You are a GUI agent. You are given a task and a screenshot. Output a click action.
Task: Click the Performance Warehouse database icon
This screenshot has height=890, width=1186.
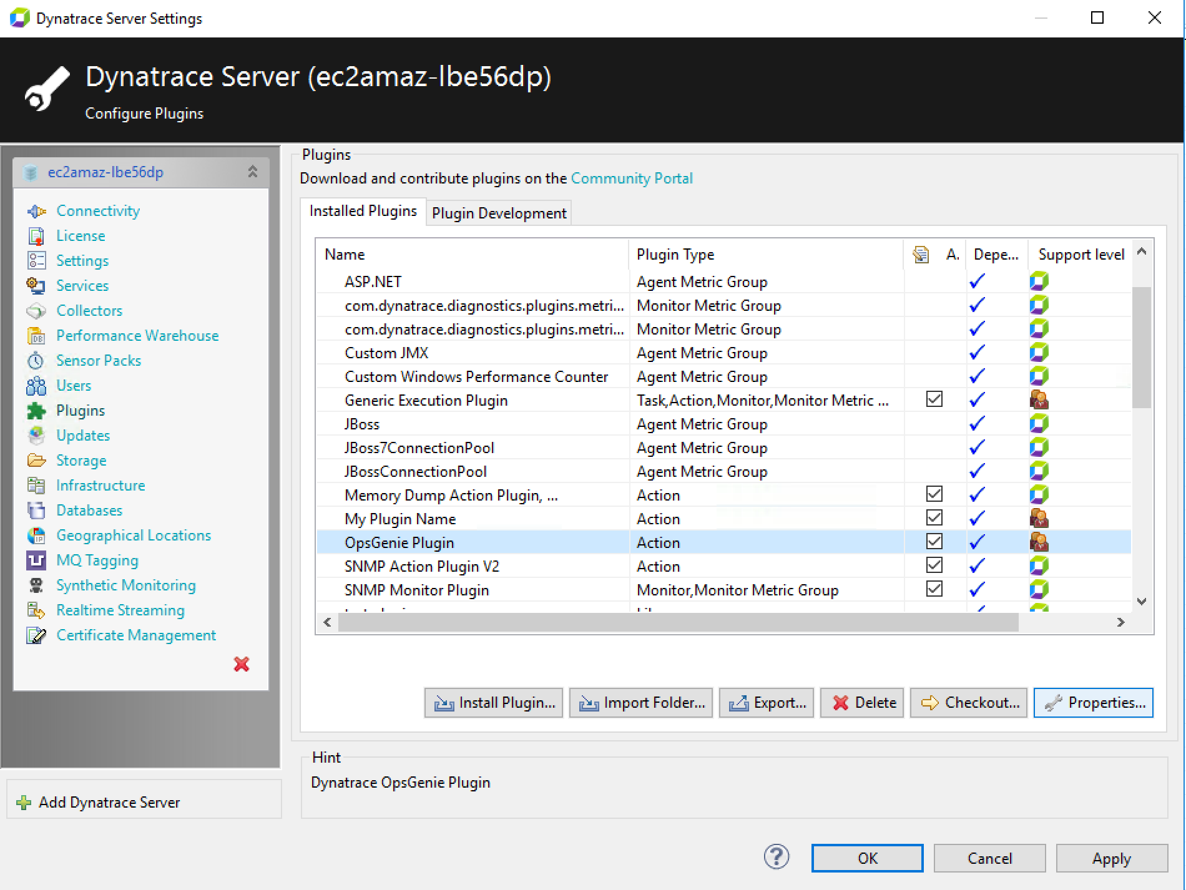point(36,336)
